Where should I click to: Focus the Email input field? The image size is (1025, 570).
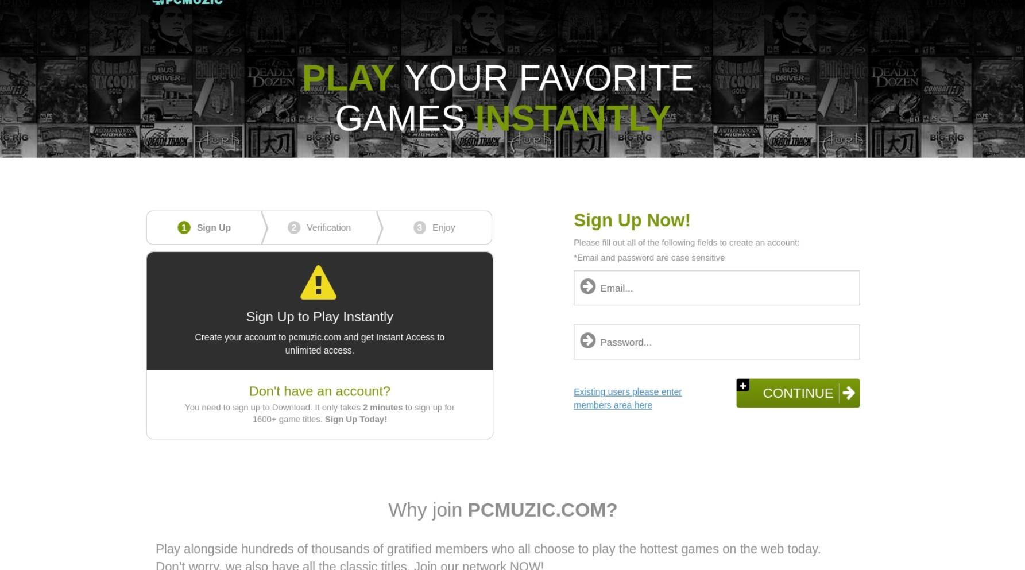[717, 288]
